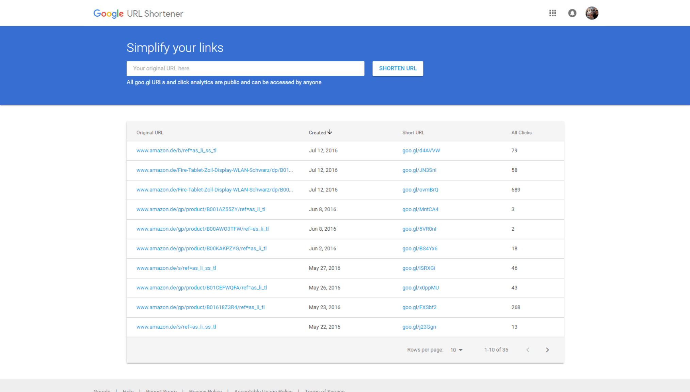
Task: Click the B00KAKPZYG Amazon product link
Action: click(x=201, y=248)
